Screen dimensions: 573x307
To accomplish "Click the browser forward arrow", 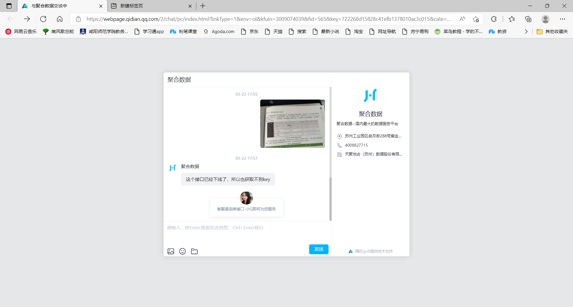I will [x=27, y=19].
